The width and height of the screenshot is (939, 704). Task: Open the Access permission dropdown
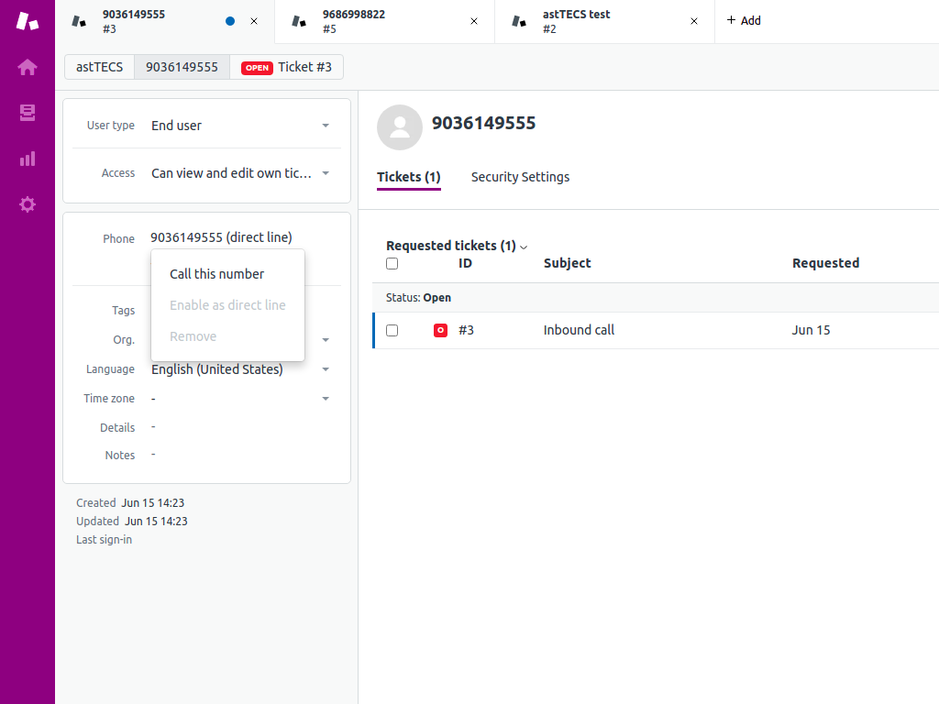click(x=326, y=173)
